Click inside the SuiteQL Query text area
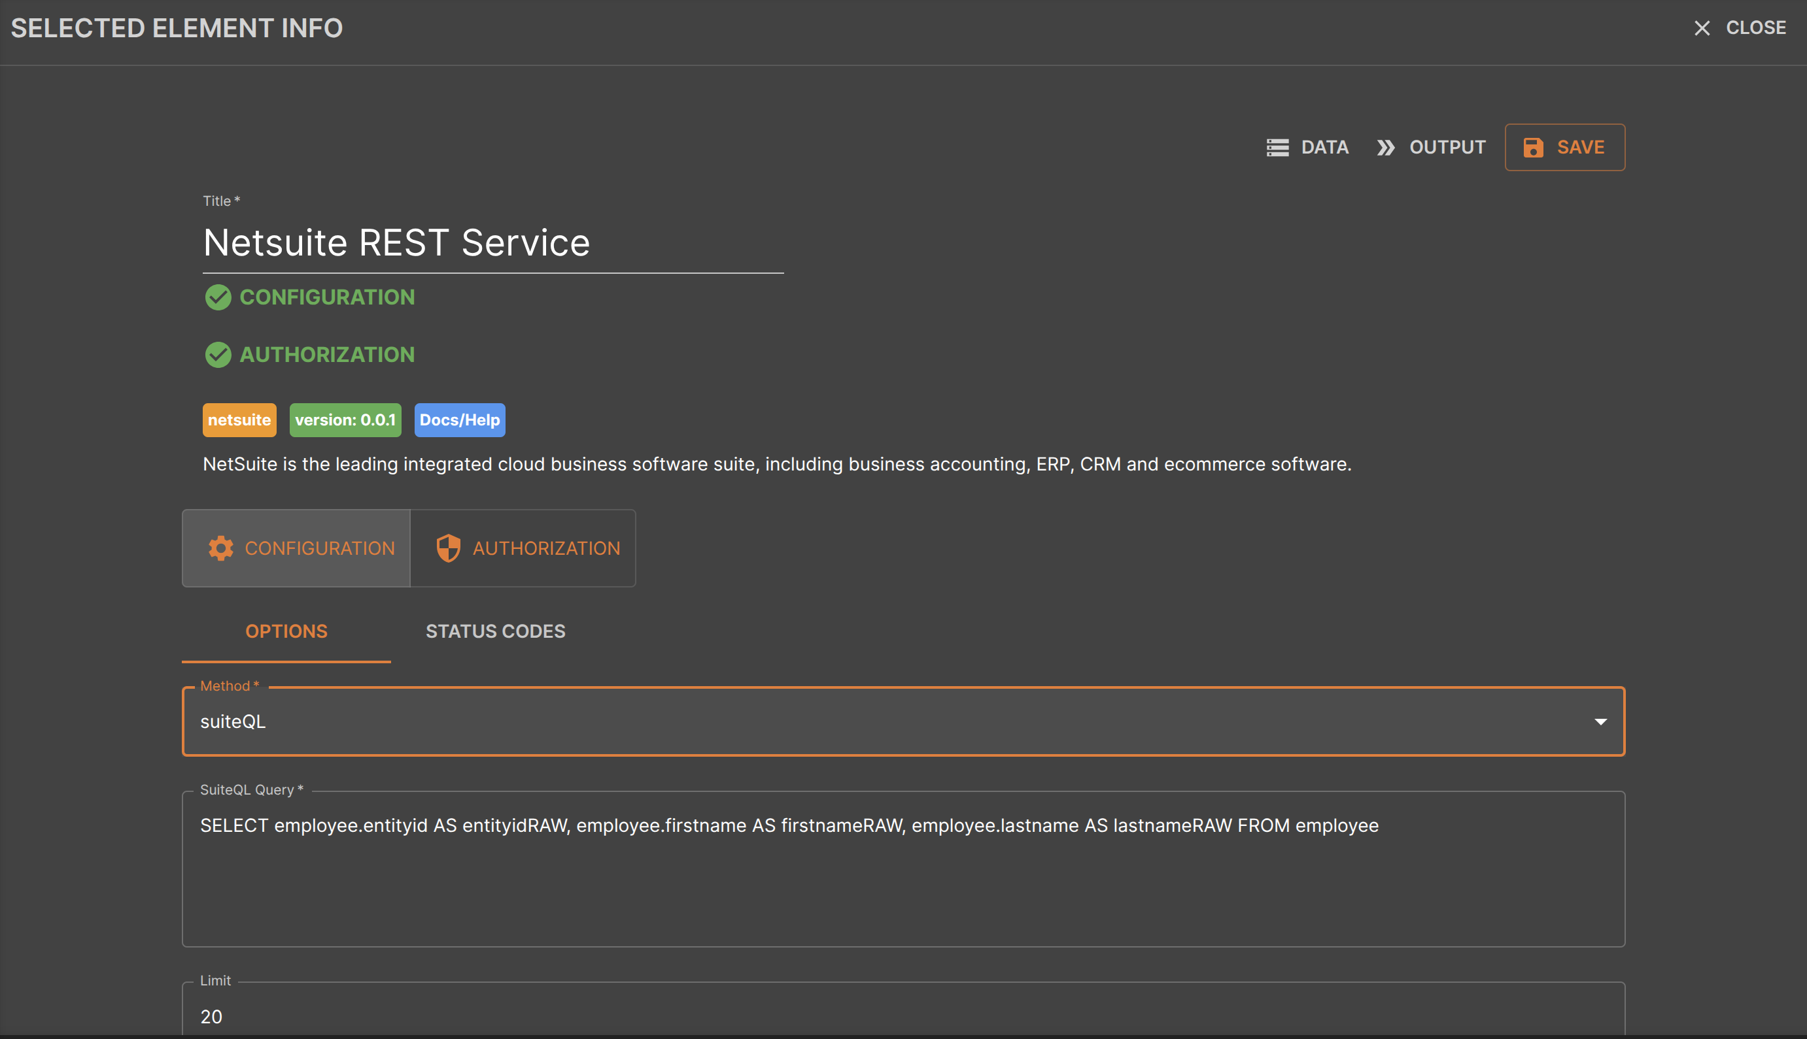 point(903,869)
